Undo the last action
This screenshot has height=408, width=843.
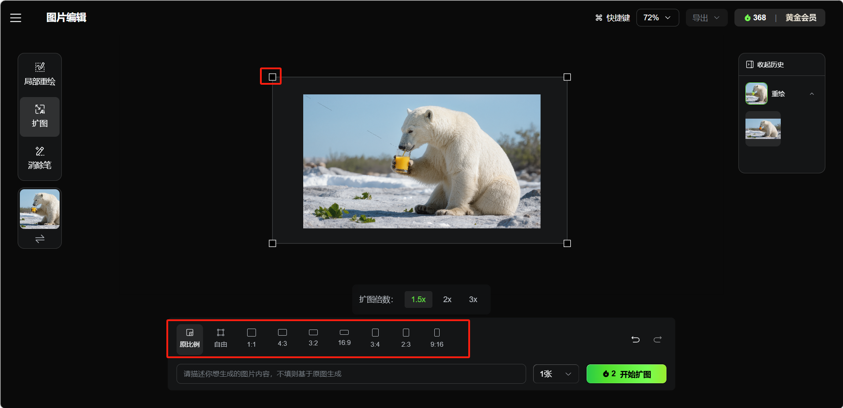[636, 339]
